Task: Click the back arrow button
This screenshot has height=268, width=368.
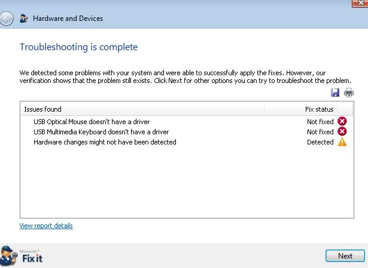Action: click(x=7, y=19)
